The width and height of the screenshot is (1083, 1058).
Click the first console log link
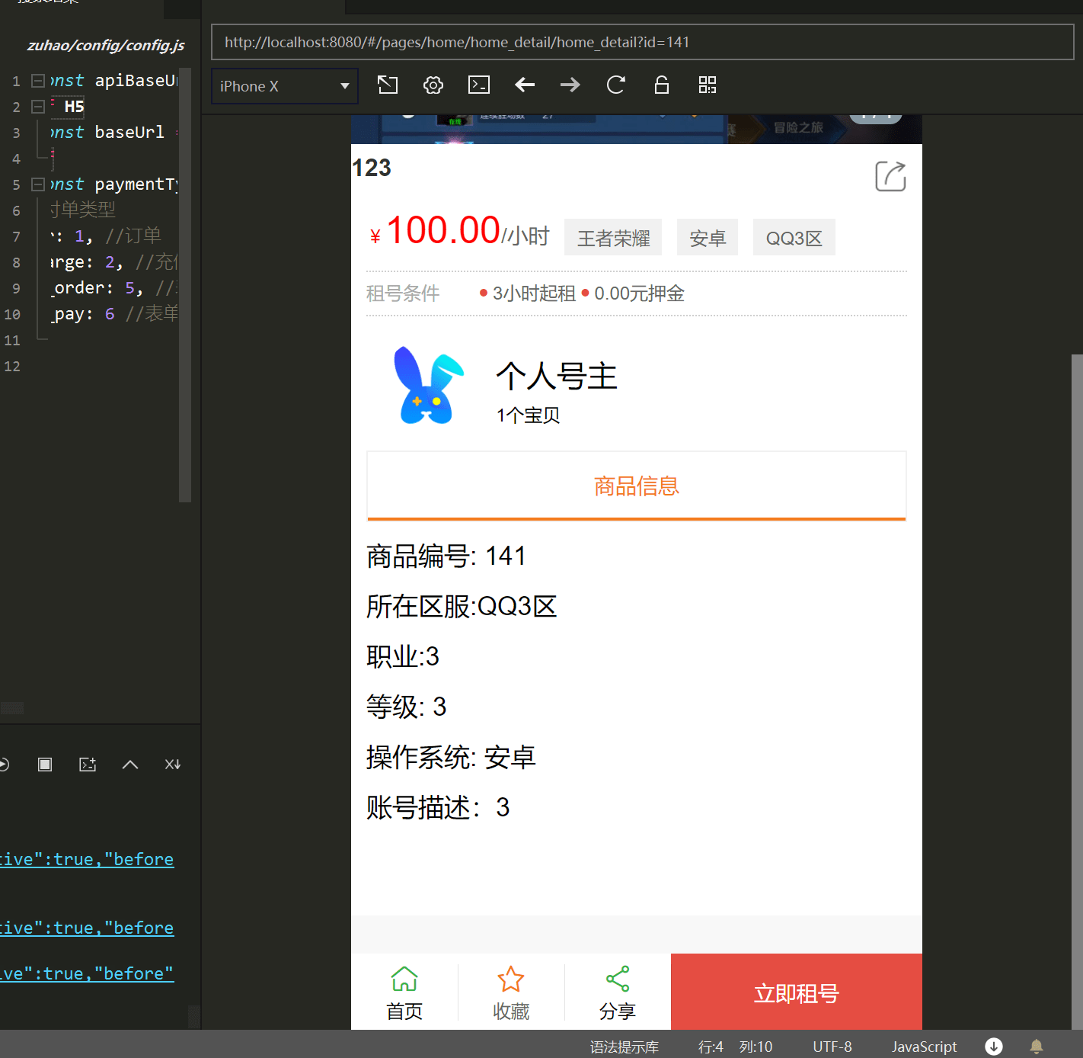87,859
